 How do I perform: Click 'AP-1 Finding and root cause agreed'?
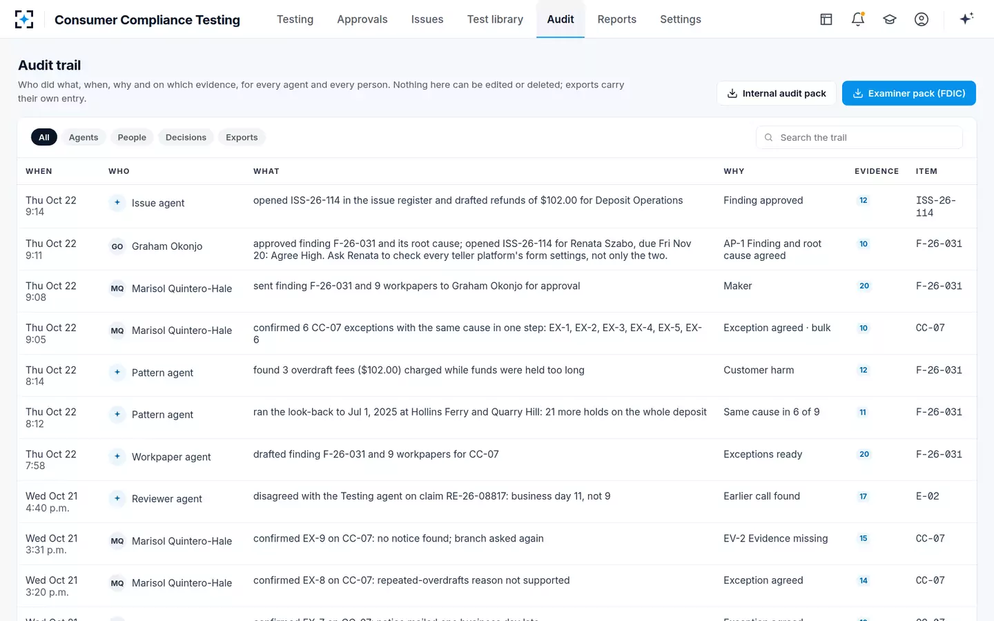pos(772,250)
